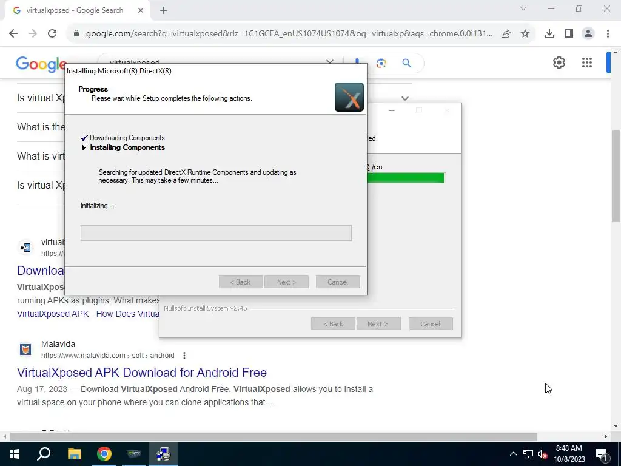The width and height of the screenshot is (621, 466).
Task: Click green progress bar in Nullsoft installer
Action: (406, 178)
